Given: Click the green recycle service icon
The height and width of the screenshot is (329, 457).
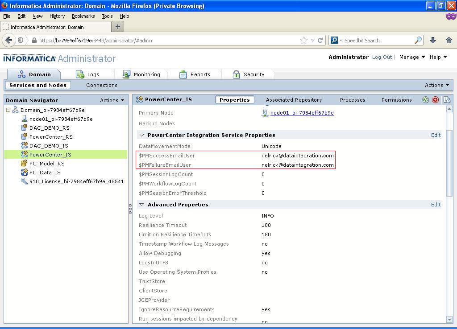Looking at the screenshot, I should [x=425, y=100].
